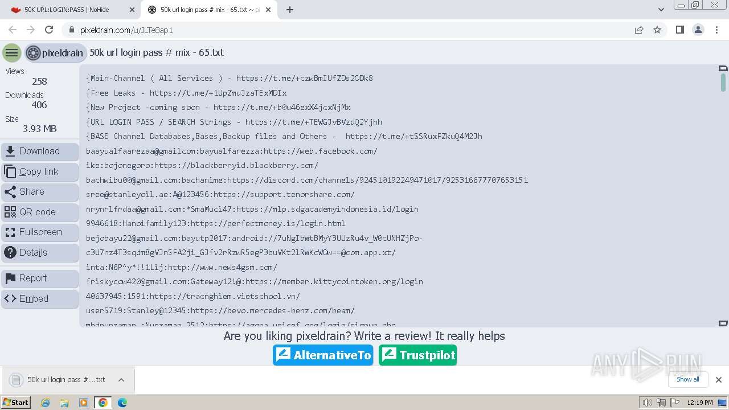Click the tracnghiem.vietschool.vn line

(x=193, y=296)
